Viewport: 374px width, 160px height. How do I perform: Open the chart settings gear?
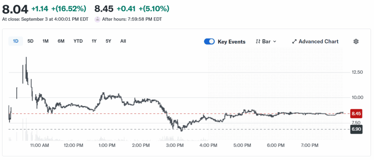pos(356,42)
